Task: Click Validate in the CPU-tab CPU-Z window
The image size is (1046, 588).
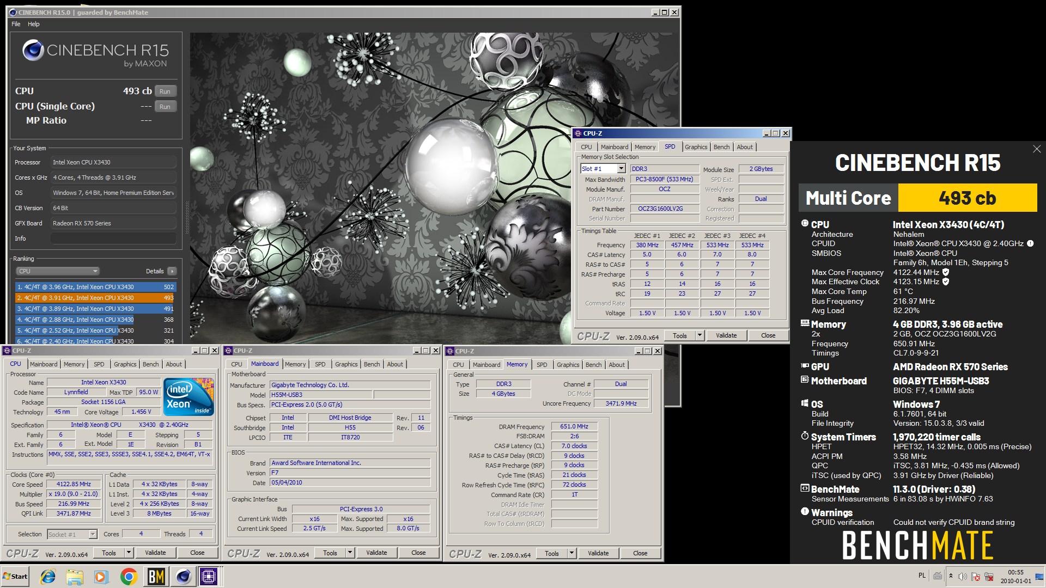Action: 155,553
